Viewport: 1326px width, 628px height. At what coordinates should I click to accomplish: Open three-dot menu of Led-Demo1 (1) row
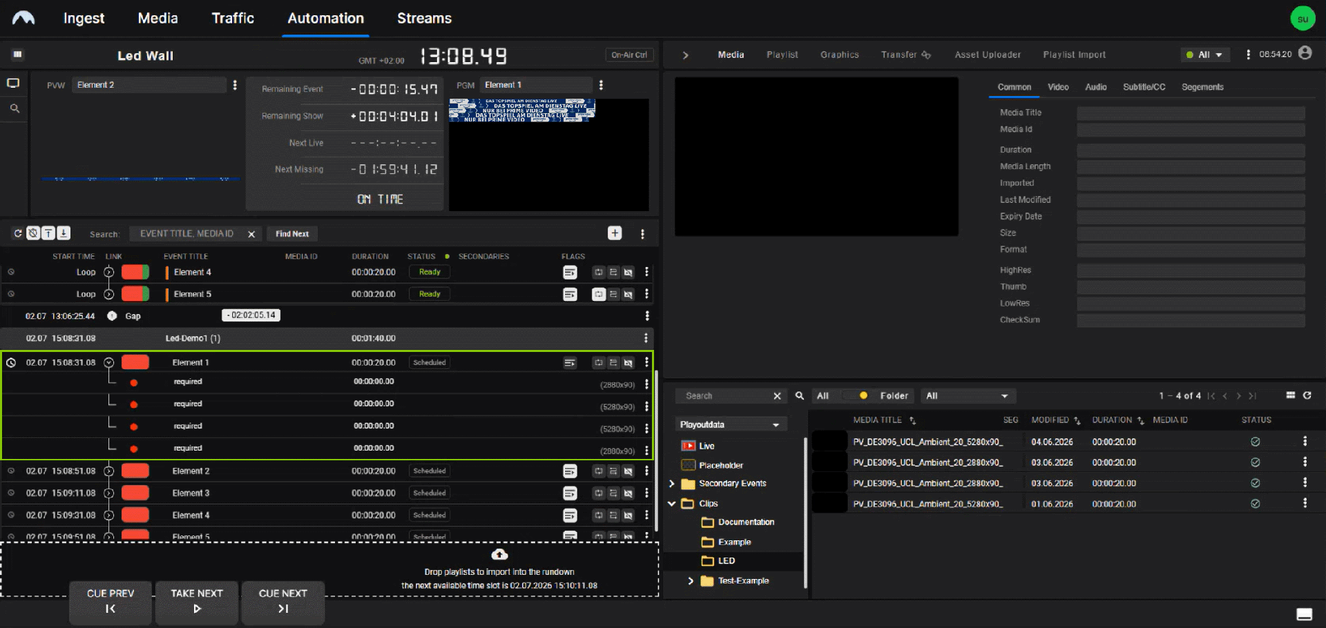point(646,338)
